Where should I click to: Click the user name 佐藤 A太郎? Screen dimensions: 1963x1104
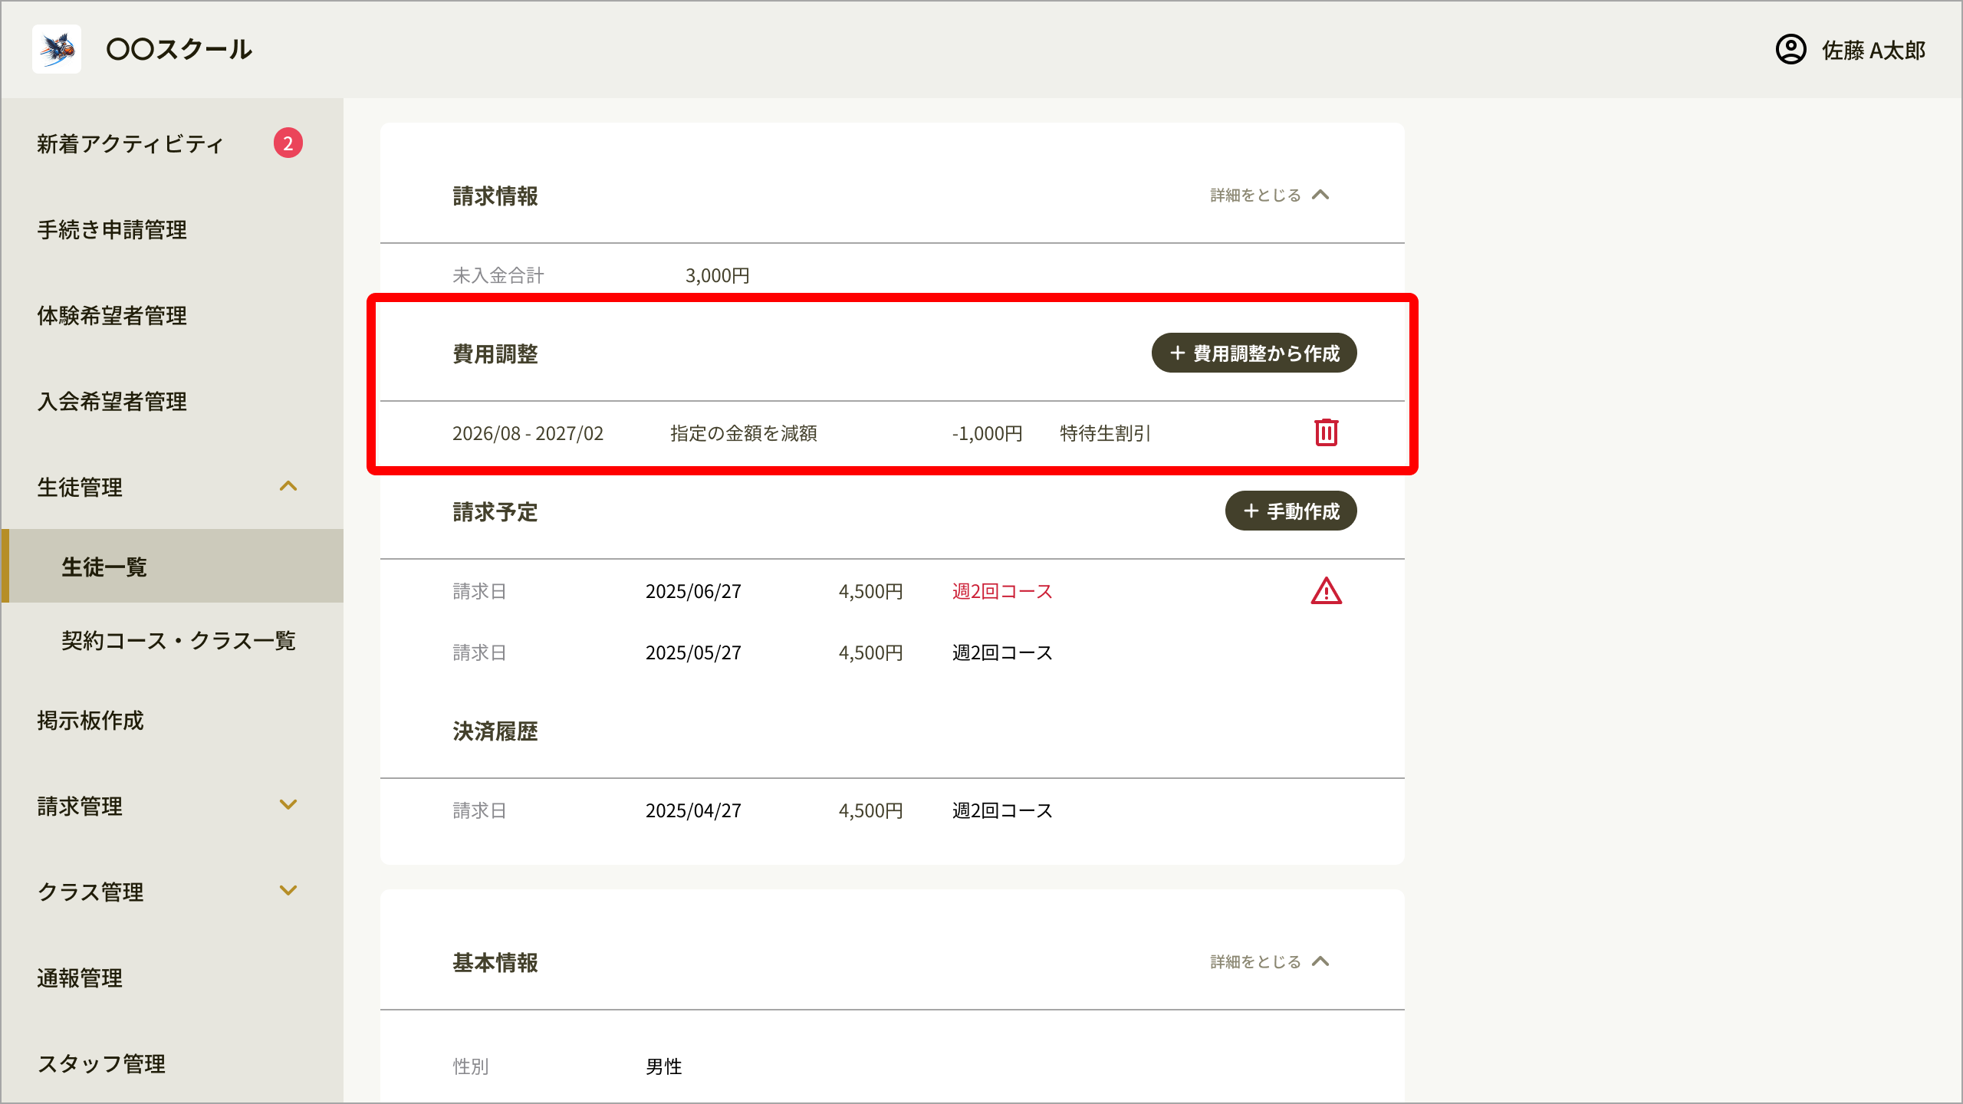pyautogui.click(x=1873, y=51)
